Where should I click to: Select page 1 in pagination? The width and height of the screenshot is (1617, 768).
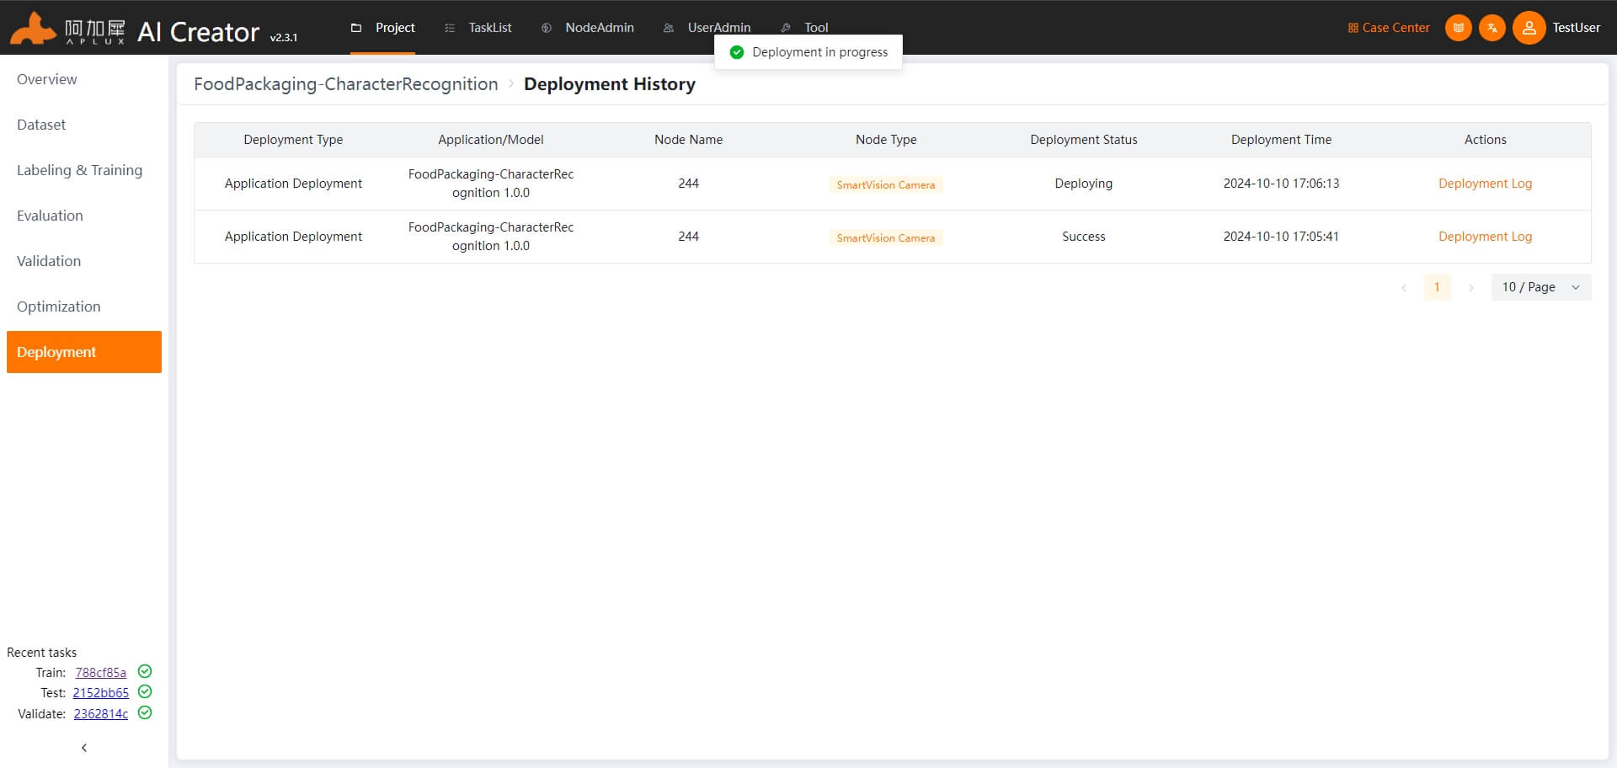tap(1437, 287)
